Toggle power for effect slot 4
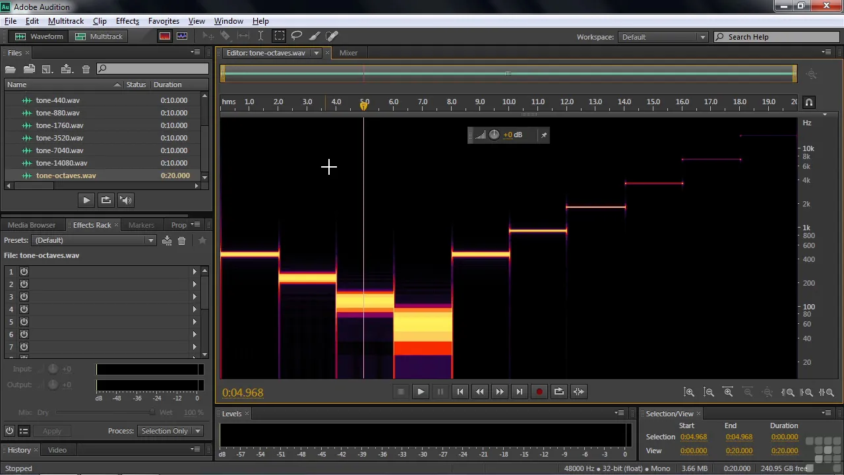 pos(24,309)
